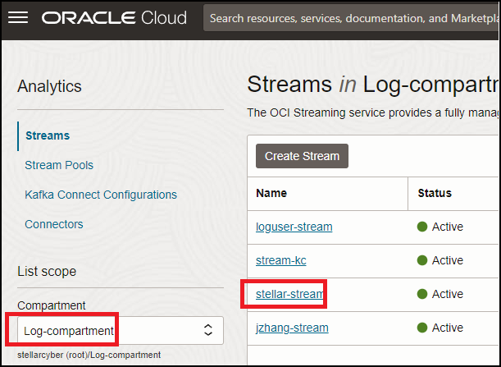501x367 pixels.
Task: Click green Active status icon for stream-kc
Action: (422, 260)
